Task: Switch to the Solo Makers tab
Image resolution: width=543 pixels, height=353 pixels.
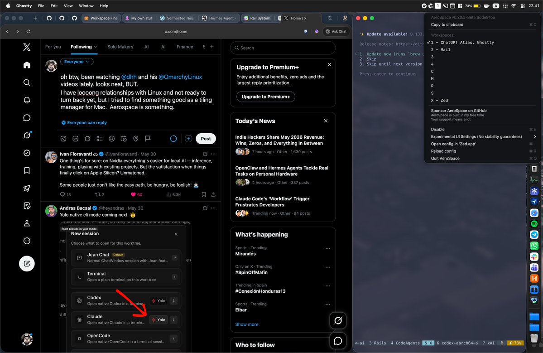Action: pyautogui.click(x=120, y=47)
